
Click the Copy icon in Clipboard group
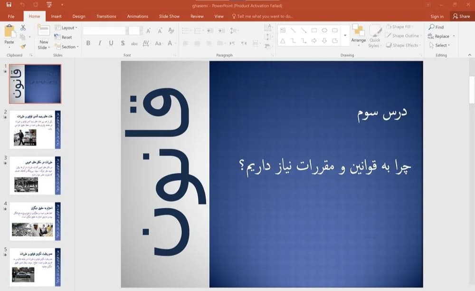[22, 37]
